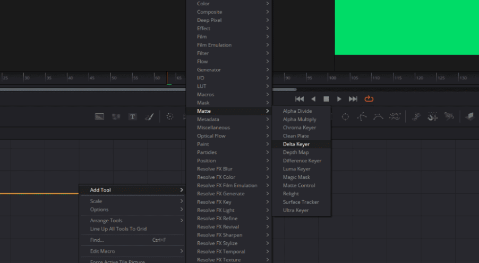Click Find... in the context menu
The image size is (479, 263).
[132, 240]
